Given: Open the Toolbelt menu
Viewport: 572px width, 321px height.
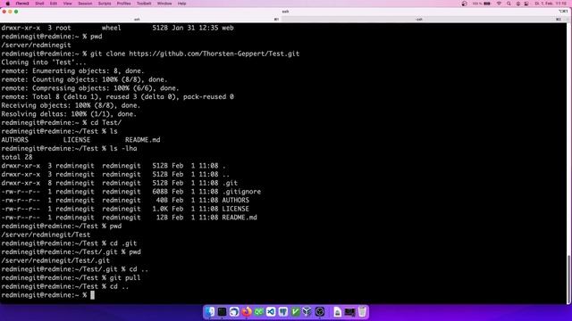Looking at the screenshot, I should [144, 4].
